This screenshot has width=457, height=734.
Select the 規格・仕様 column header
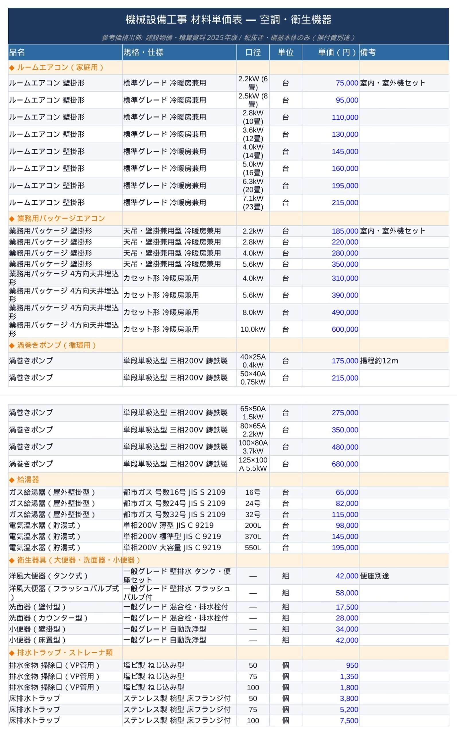pyautogui.click(x=143, y=52)
